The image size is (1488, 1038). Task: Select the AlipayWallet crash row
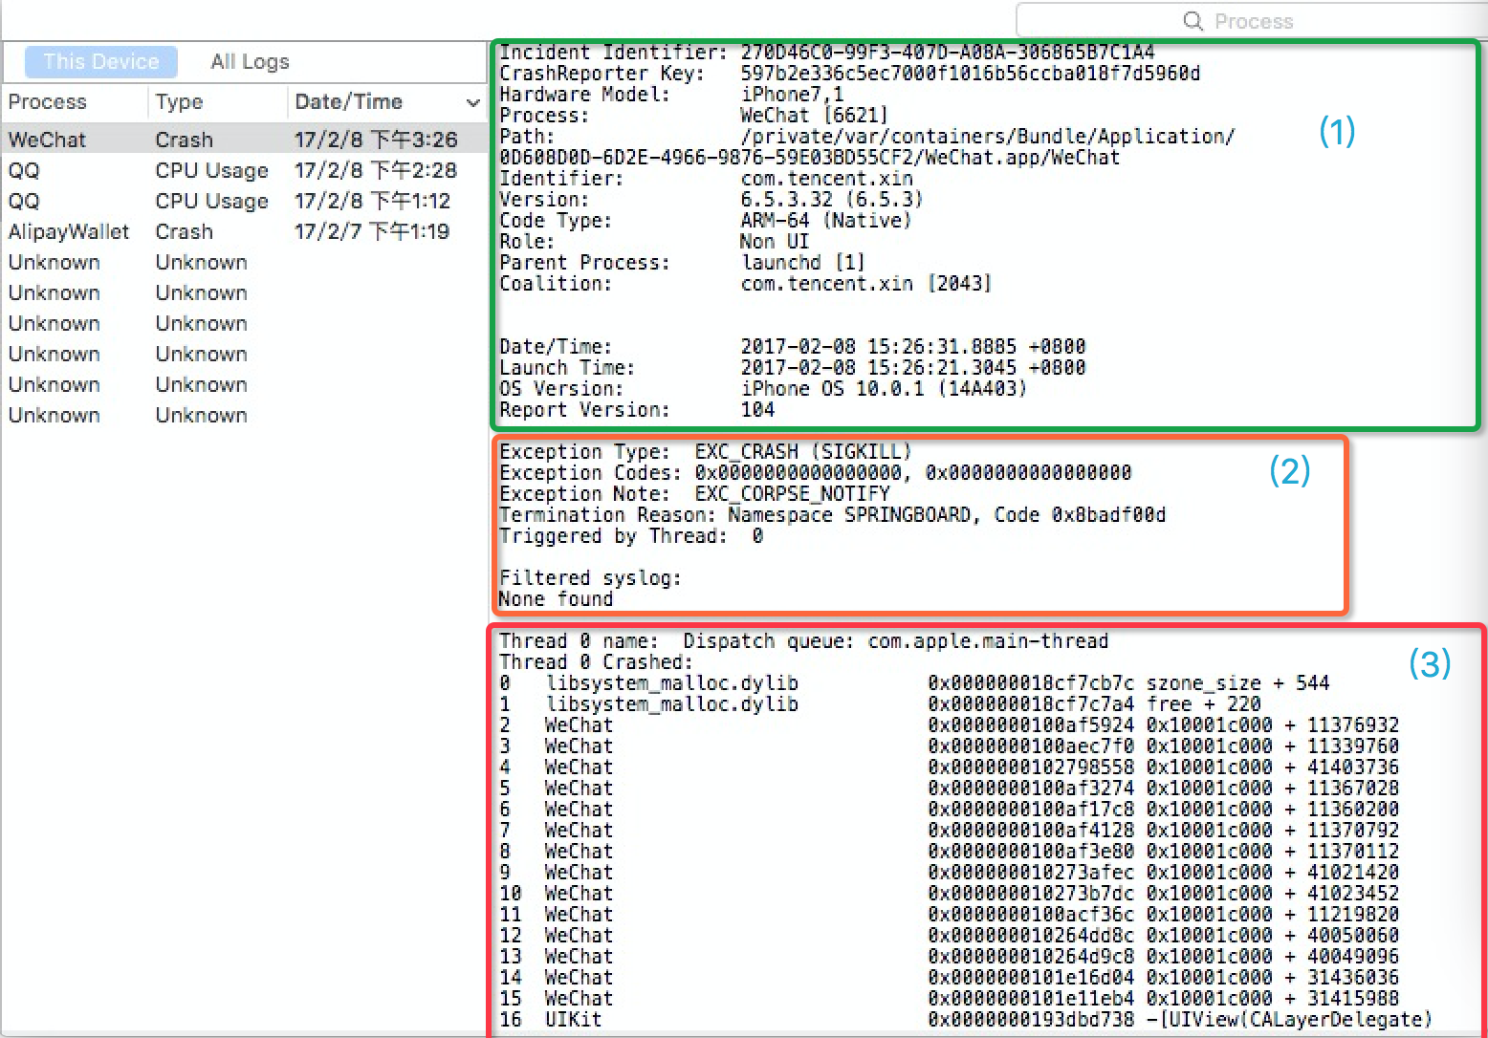coord(244,231)
